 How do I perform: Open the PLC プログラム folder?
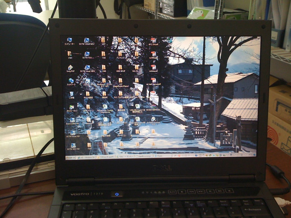(121, 95)
